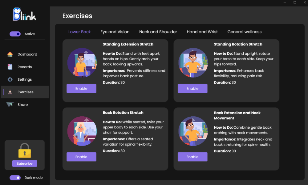Go to the General wellness tab
Viewport: 308px width, 185px height.
245,32
